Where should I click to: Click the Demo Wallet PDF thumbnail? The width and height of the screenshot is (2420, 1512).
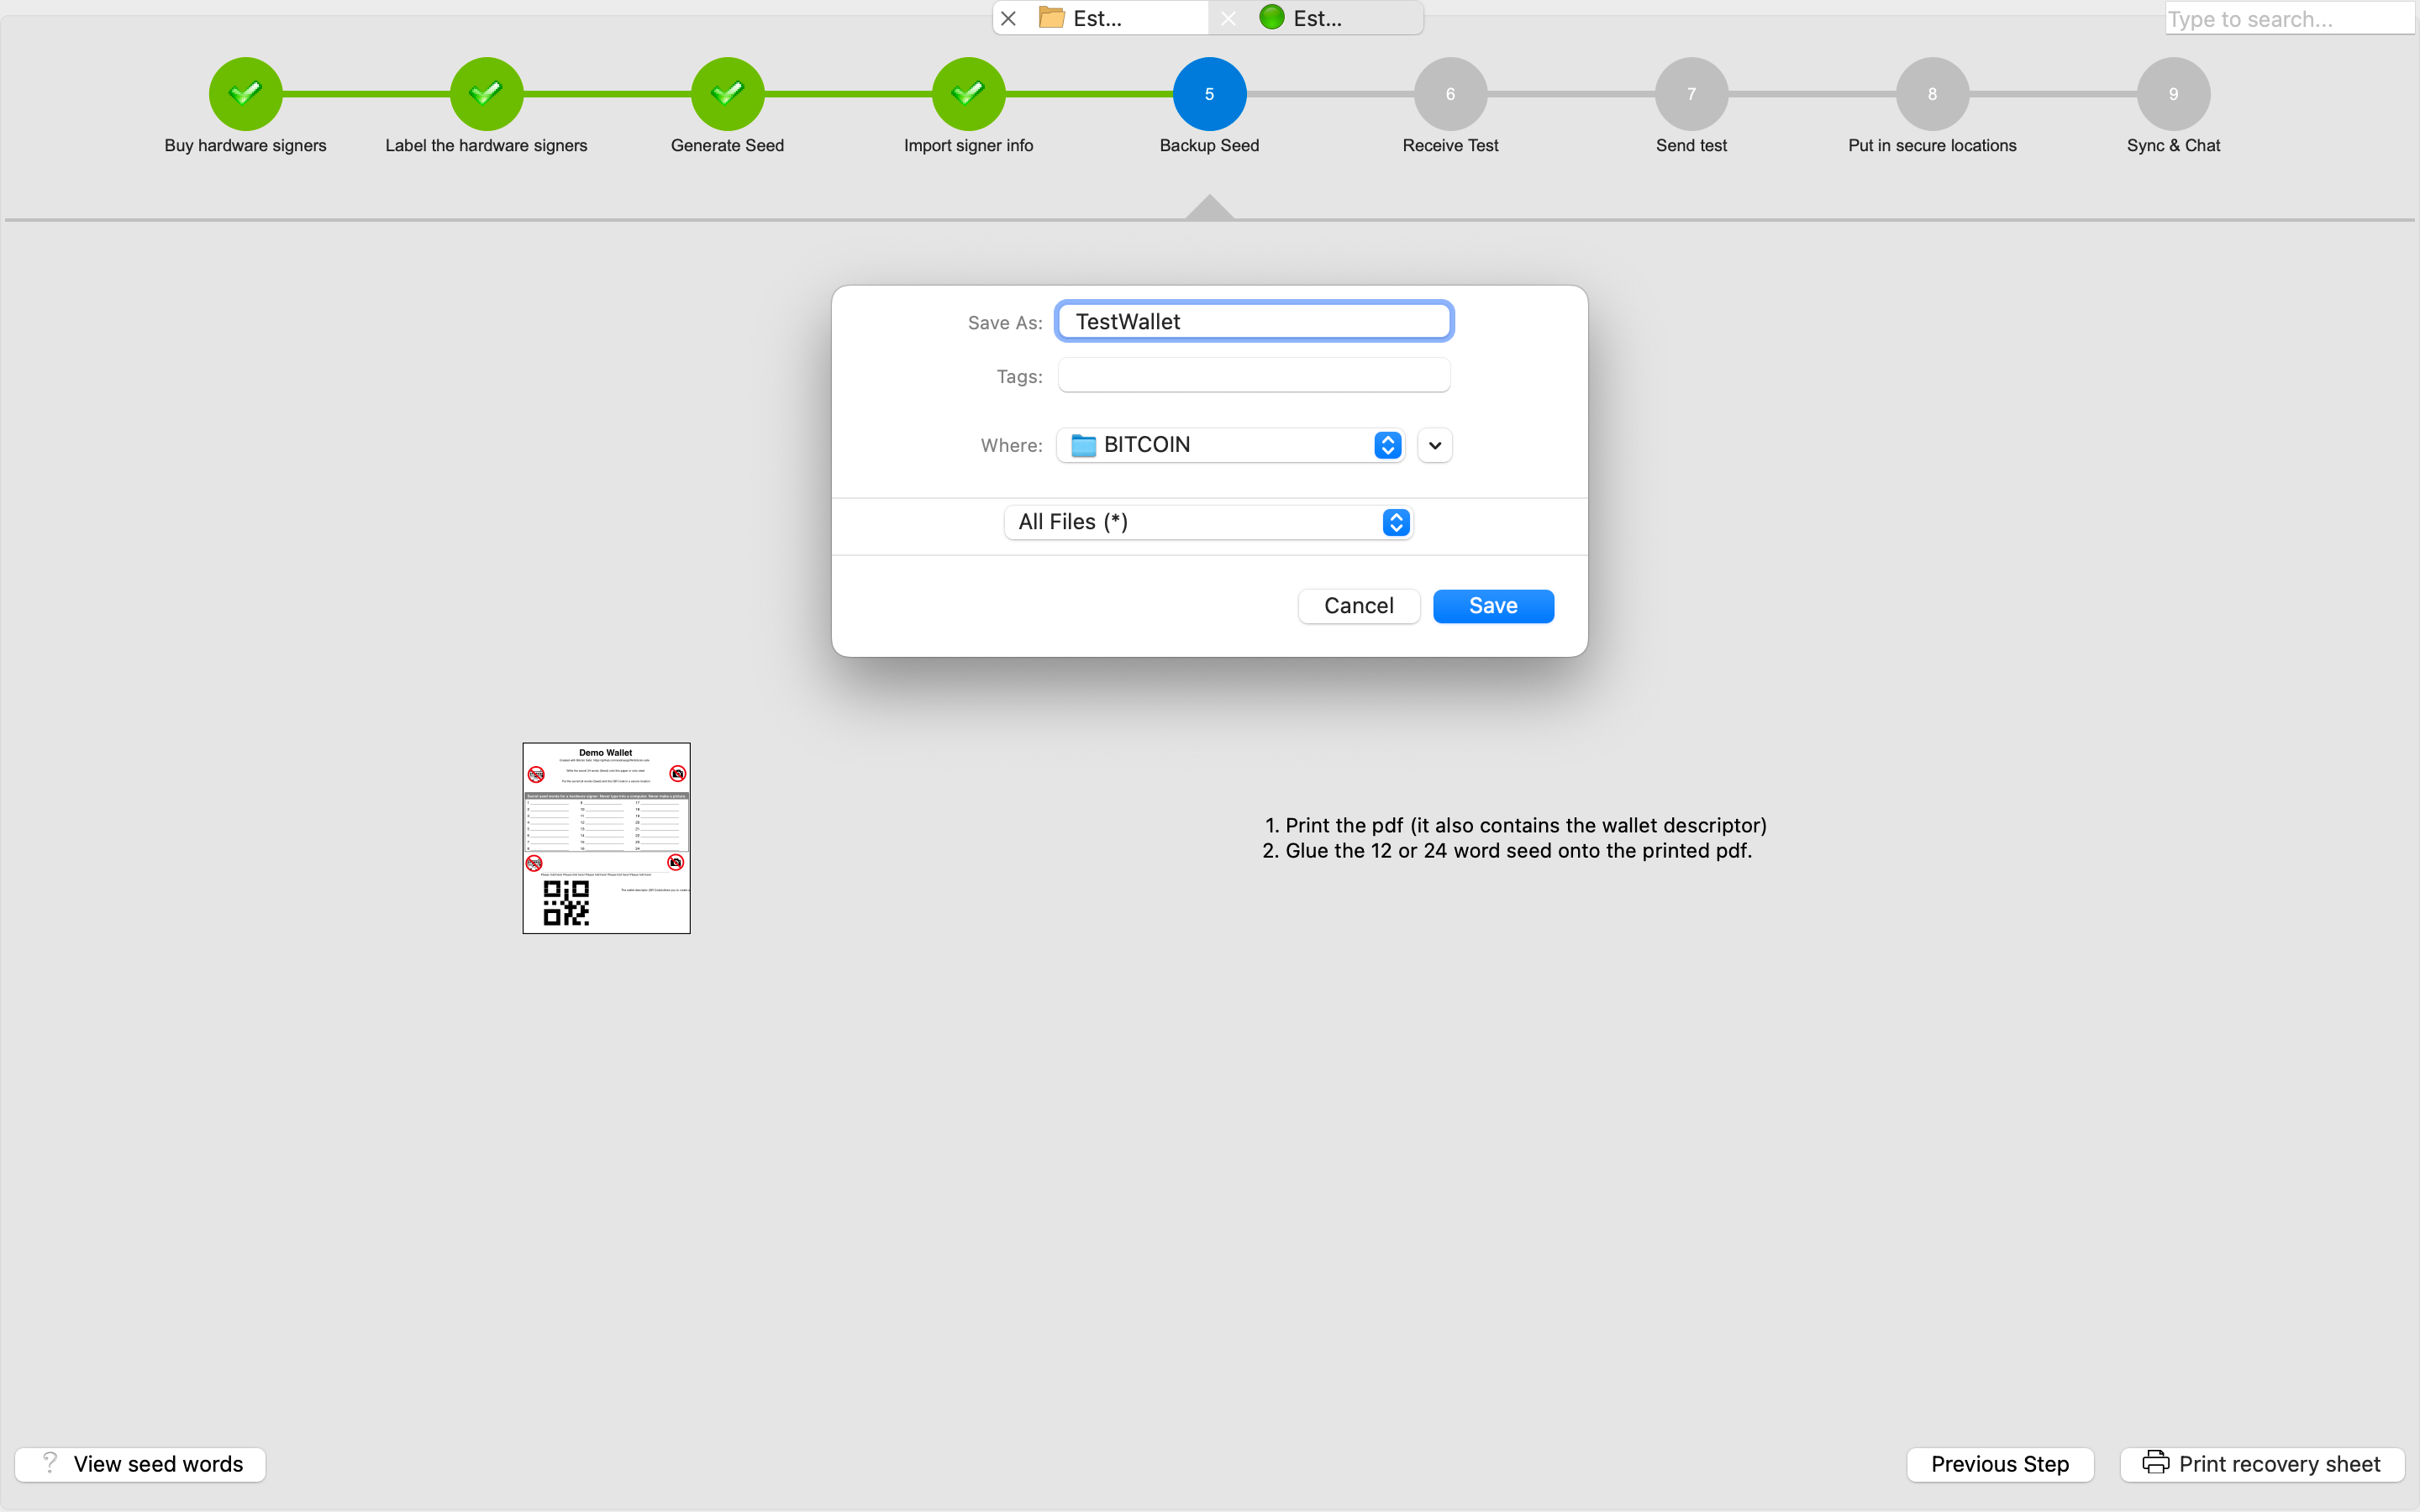coord(606,838)
